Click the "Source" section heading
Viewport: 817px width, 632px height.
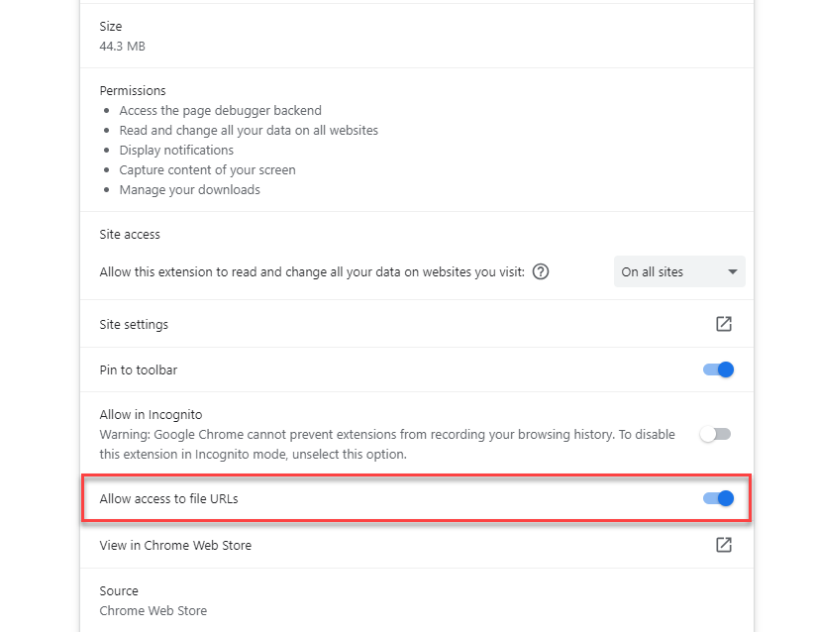(119, 590)
